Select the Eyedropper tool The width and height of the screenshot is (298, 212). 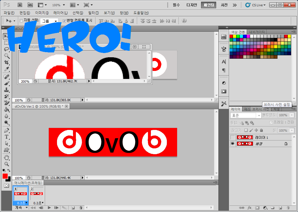(7, 69)
